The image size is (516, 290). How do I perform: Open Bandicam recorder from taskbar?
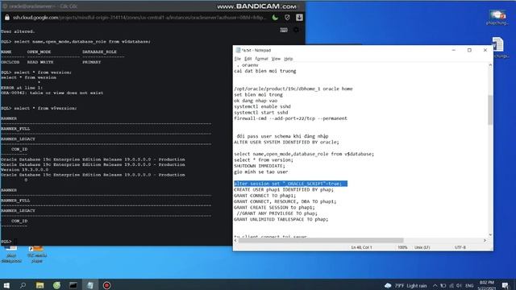pos(106,285)
